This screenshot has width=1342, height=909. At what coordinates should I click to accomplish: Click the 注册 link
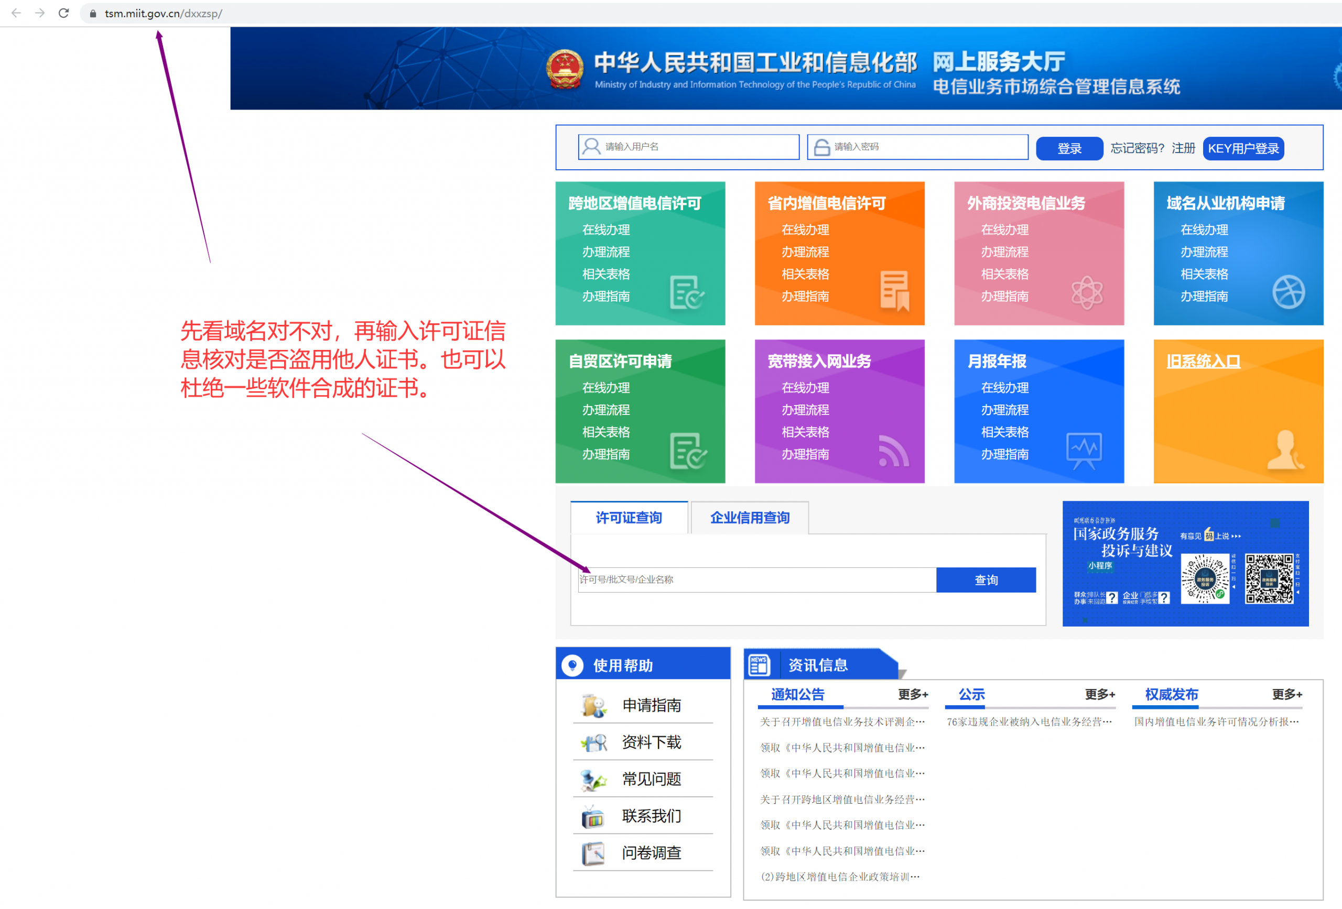tap(1183, 148)
